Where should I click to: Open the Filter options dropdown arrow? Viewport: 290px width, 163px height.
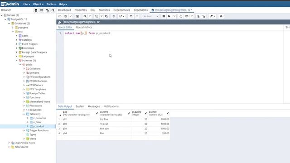point(137,16)
